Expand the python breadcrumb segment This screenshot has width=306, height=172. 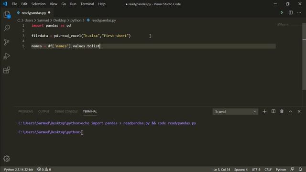pyautogui.click(x=76, y=20)
